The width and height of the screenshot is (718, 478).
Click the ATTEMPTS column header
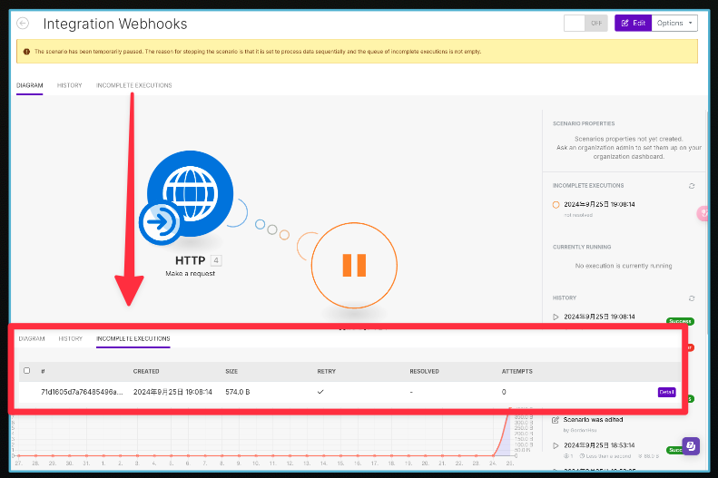tap(517, 371)
